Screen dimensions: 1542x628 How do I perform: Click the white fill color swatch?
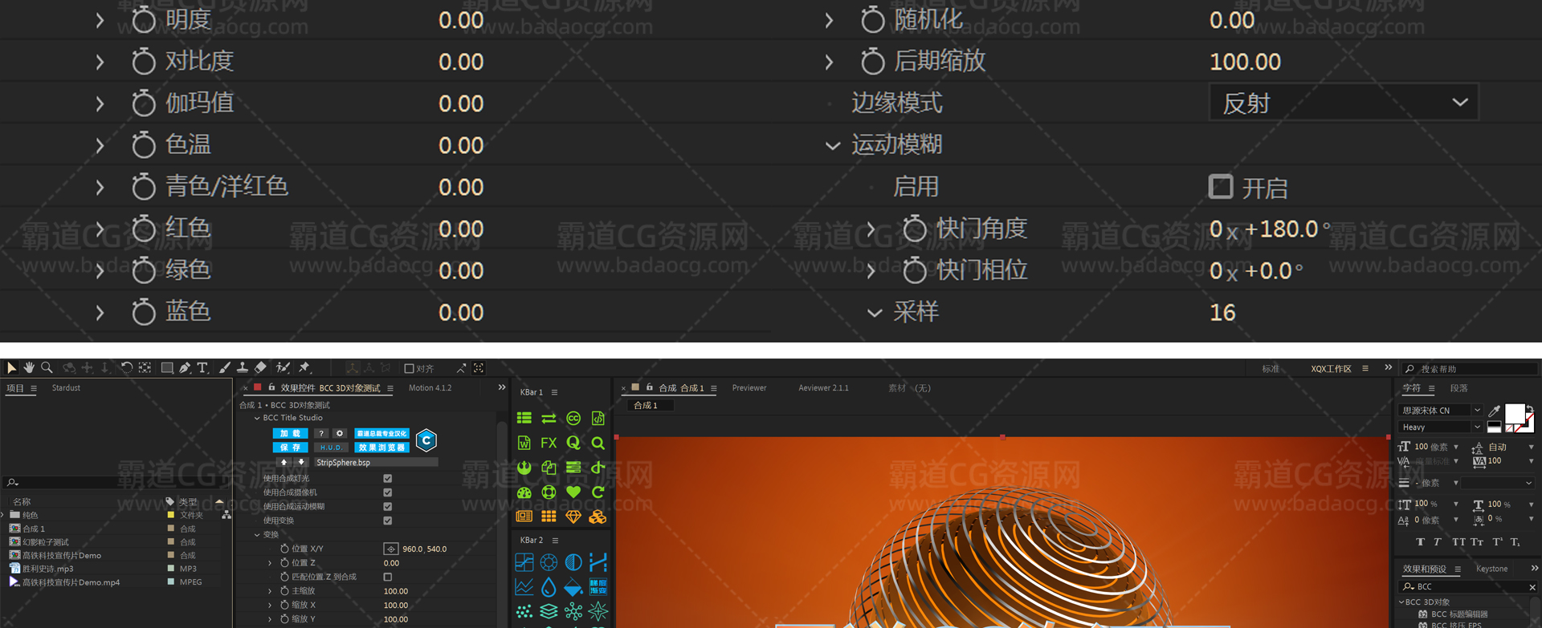tap(1514, 413)
